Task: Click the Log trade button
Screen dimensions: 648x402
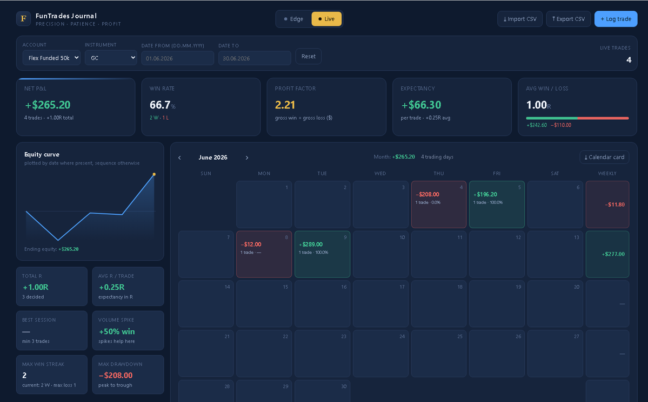Action: [x=616, y=19]
